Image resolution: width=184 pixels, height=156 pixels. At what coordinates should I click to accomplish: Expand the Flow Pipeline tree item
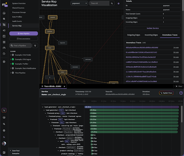[10, 73]
